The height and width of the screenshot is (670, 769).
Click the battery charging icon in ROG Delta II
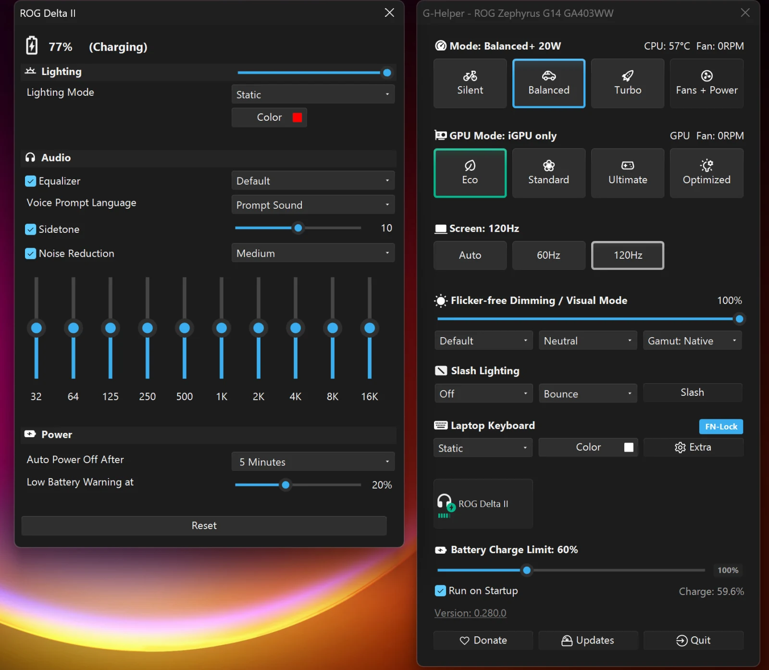(x=32, y=46)
